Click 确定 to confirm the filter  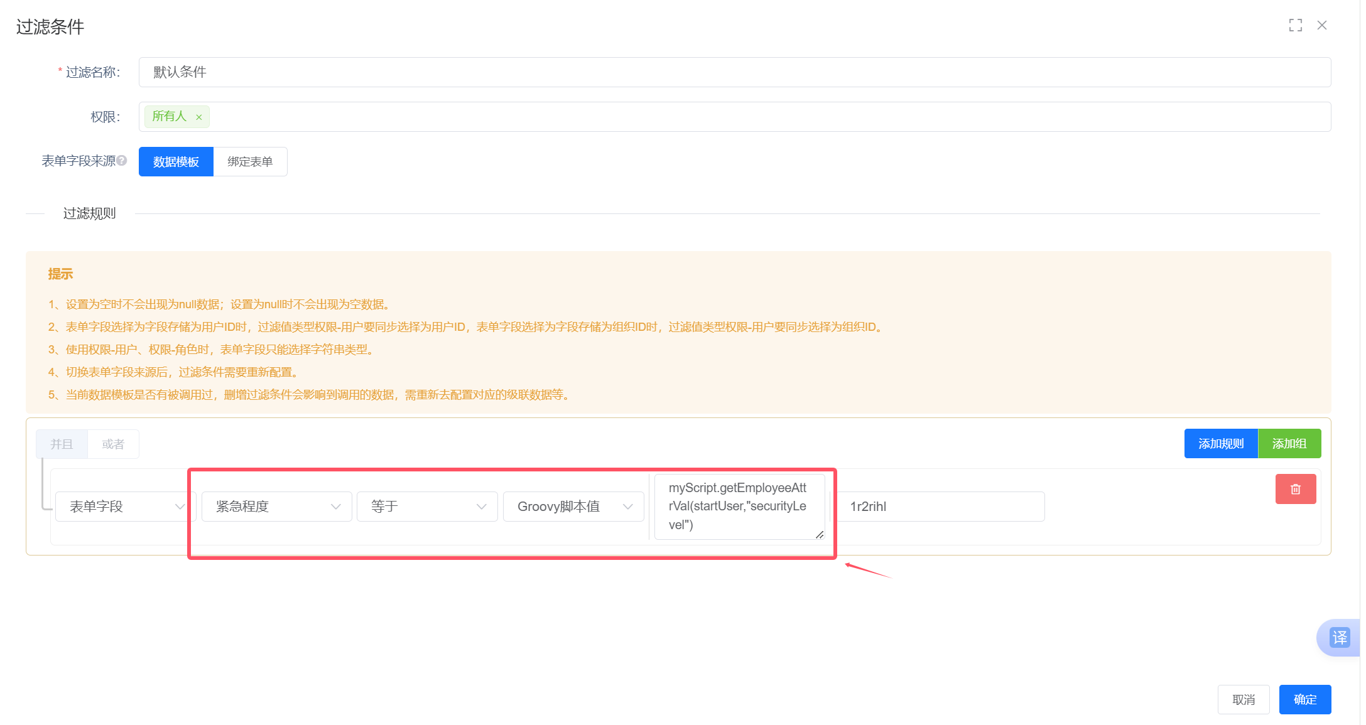(x=1304, y=699)
